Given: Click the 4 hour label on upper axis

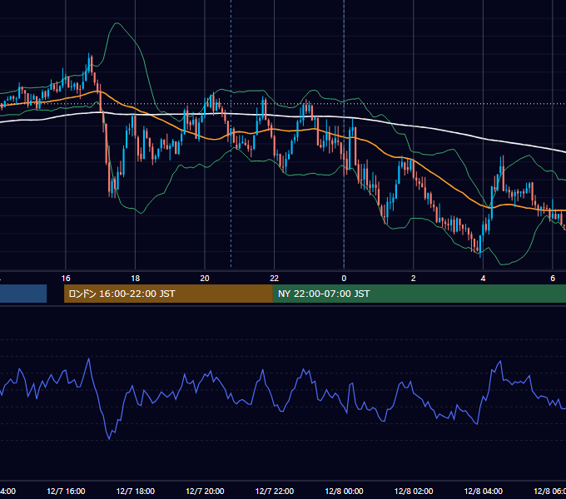Looking at the screenshot, I should [x=483, y=279].
